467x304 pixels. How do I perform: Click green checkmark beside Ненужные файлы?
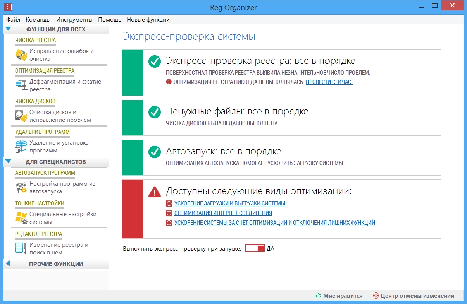[155, 112]
